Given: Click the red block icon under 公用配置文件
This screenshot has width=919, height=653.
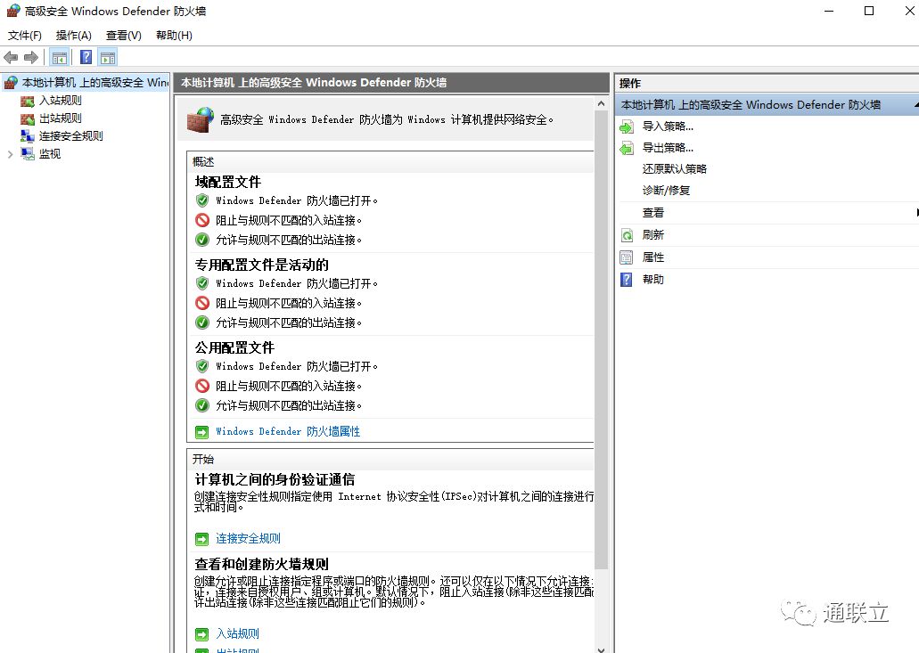Looking at the screenshot, I should (x=202, y=386).
